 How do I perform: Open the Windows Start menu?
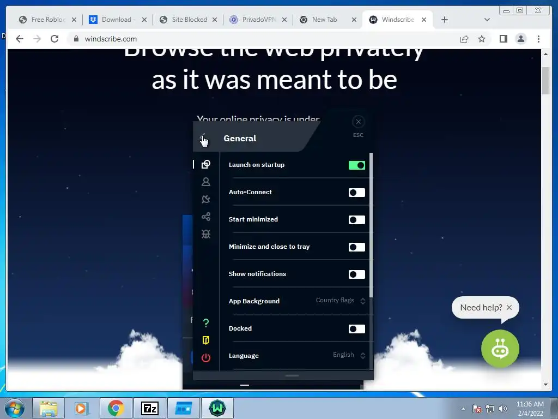pos(14,408)
